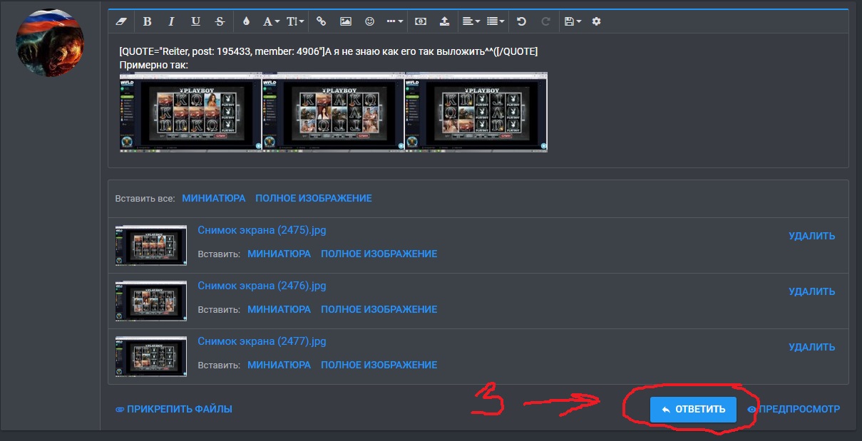Open the smilies emoji picker
This screenshot has width=862, height=441.
[369, 21]
